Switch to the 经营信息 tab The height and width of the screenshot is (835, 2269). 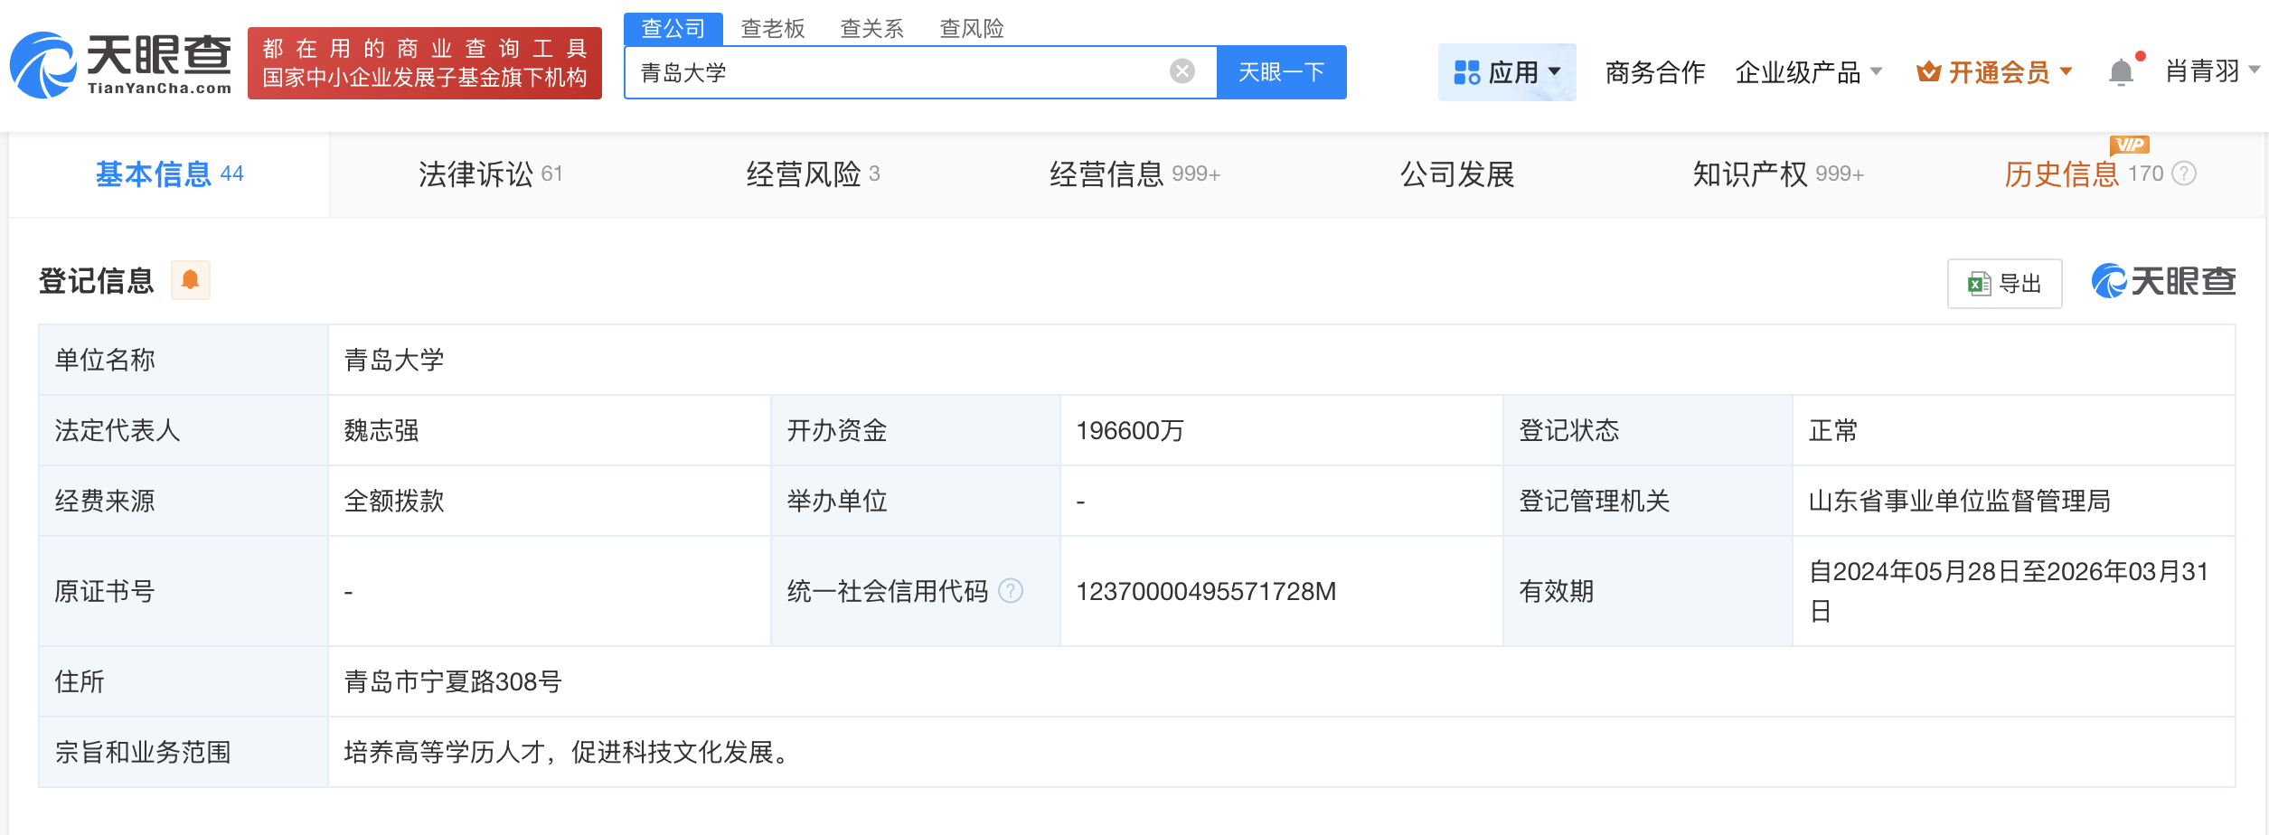click(x=1134, y=174)
